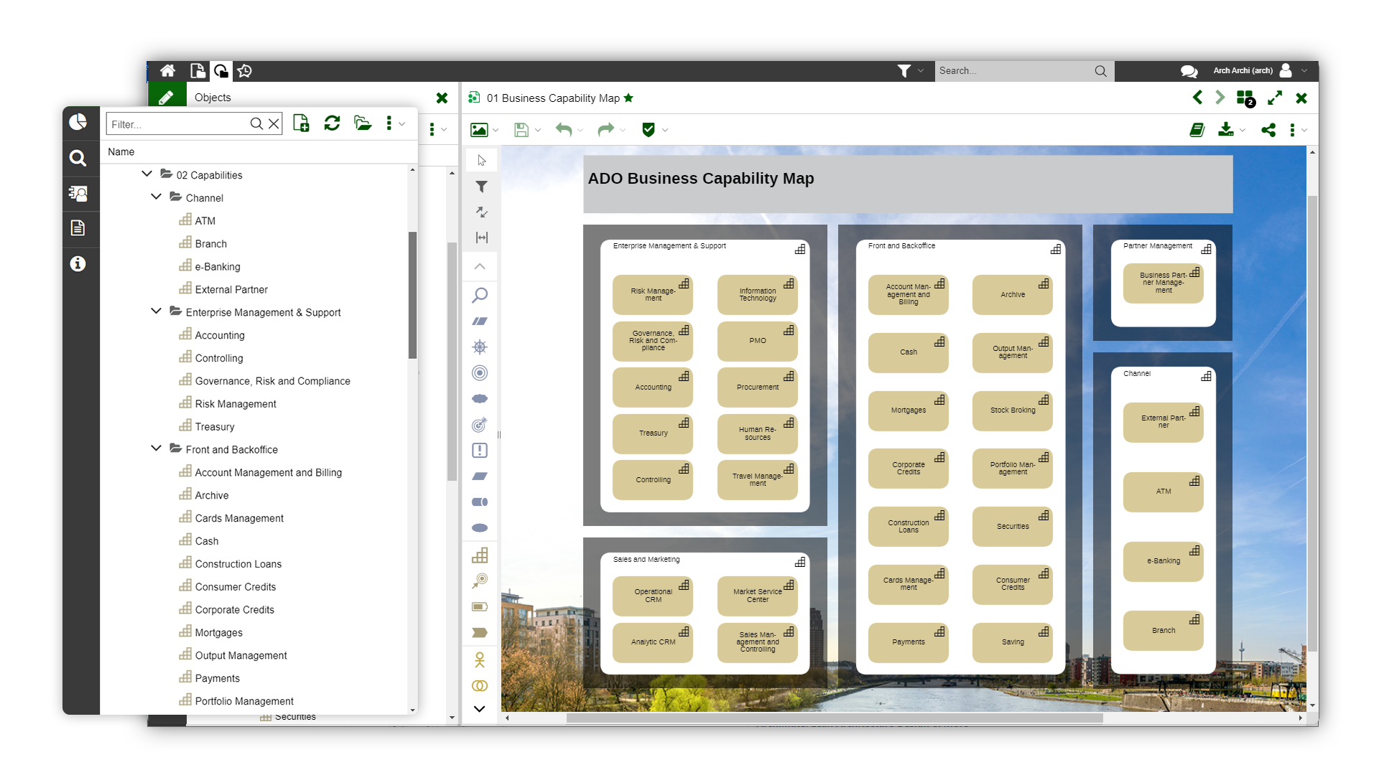Click the share icon in model toolbar

tap(1268, 130)
